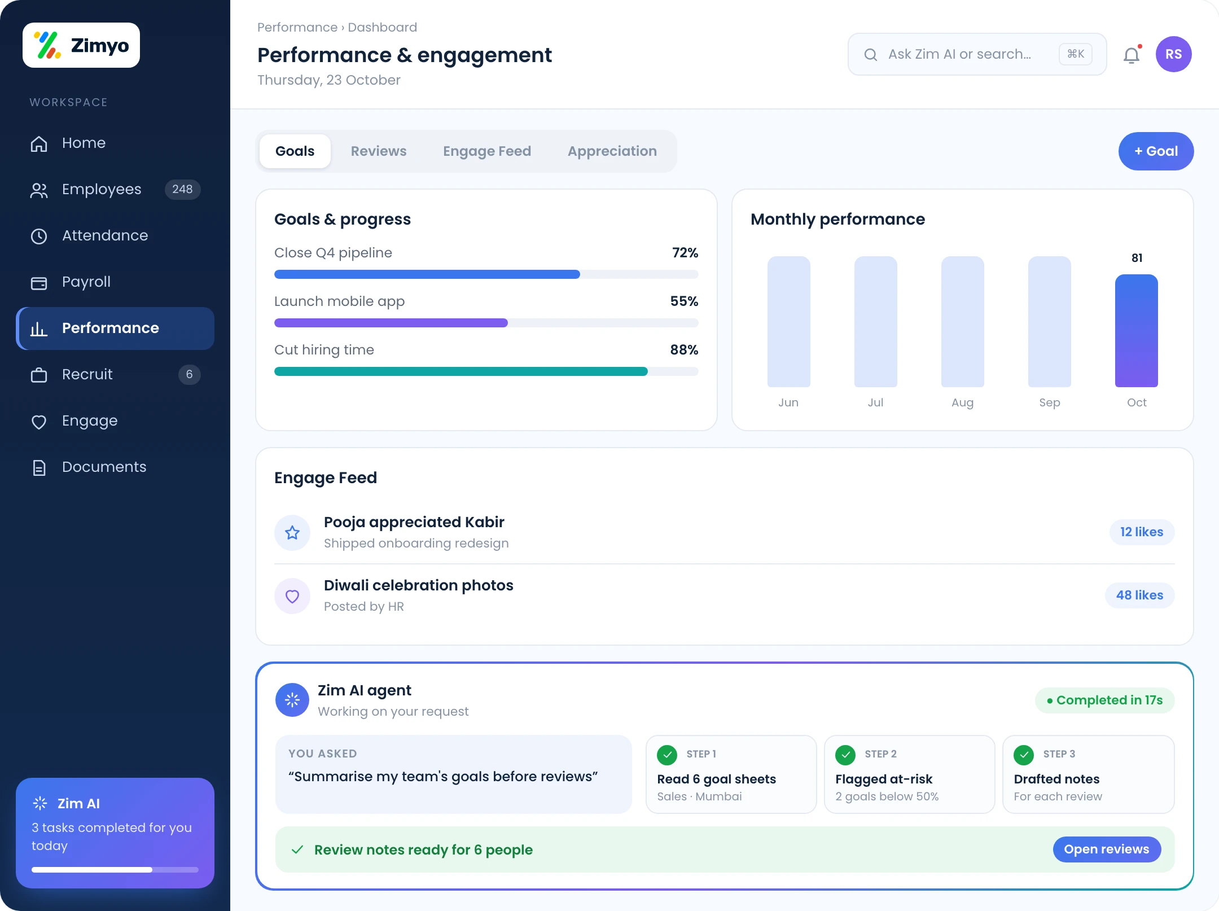Viewport: 1219px width, 911px height.
Task: Click the Step 2 green check icon
Action: tap(845, 755)
